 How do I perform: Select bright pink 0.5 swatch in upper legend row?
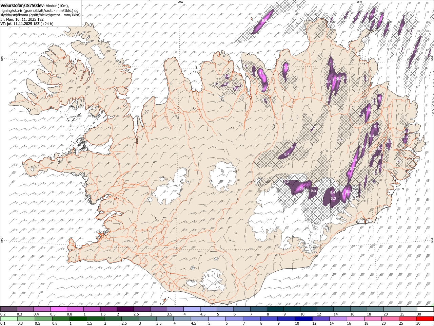tap(58, 309)
